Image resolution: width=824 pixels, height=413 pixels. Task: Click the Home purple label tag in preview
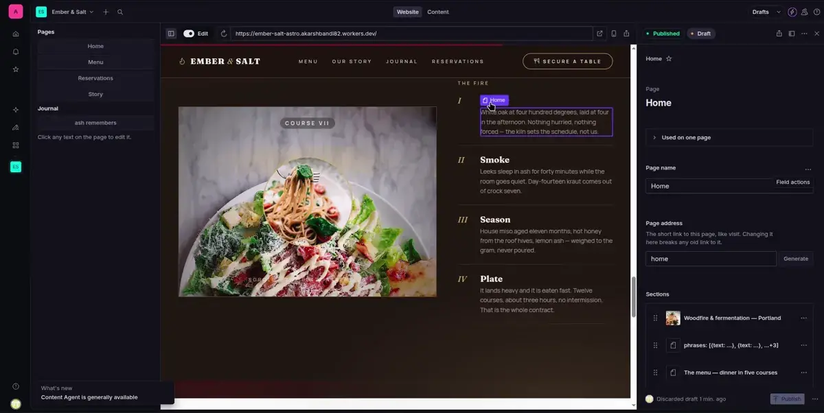tap(494, 100)
